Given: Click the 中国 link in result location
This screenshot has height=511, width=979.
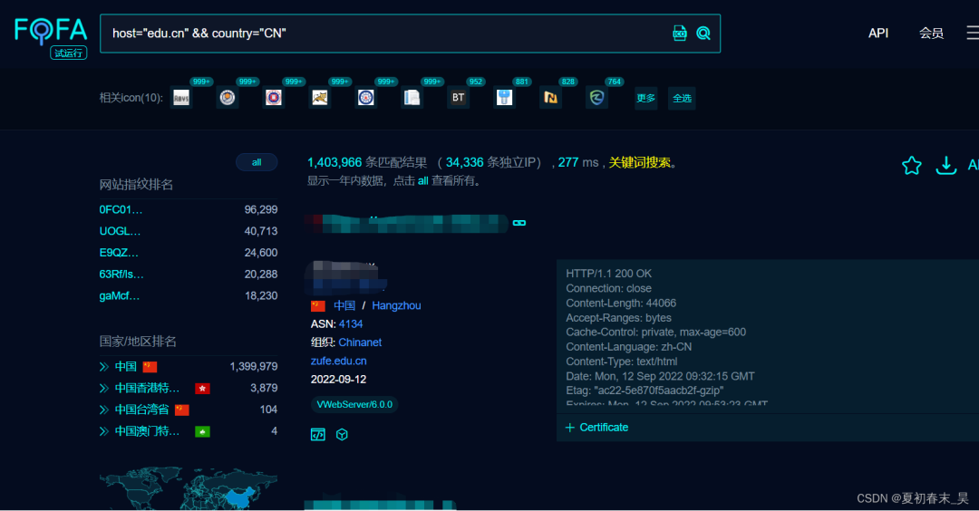Looking at the screenshot, I should coord(344,305).
